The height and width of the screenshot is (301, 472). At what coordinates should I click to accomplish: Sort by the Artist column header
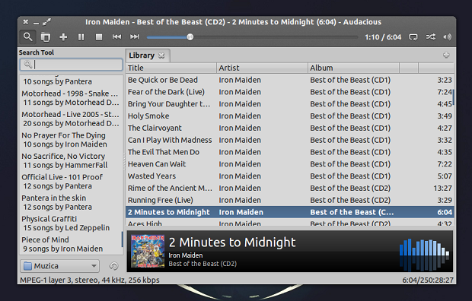tap(262, 68)
